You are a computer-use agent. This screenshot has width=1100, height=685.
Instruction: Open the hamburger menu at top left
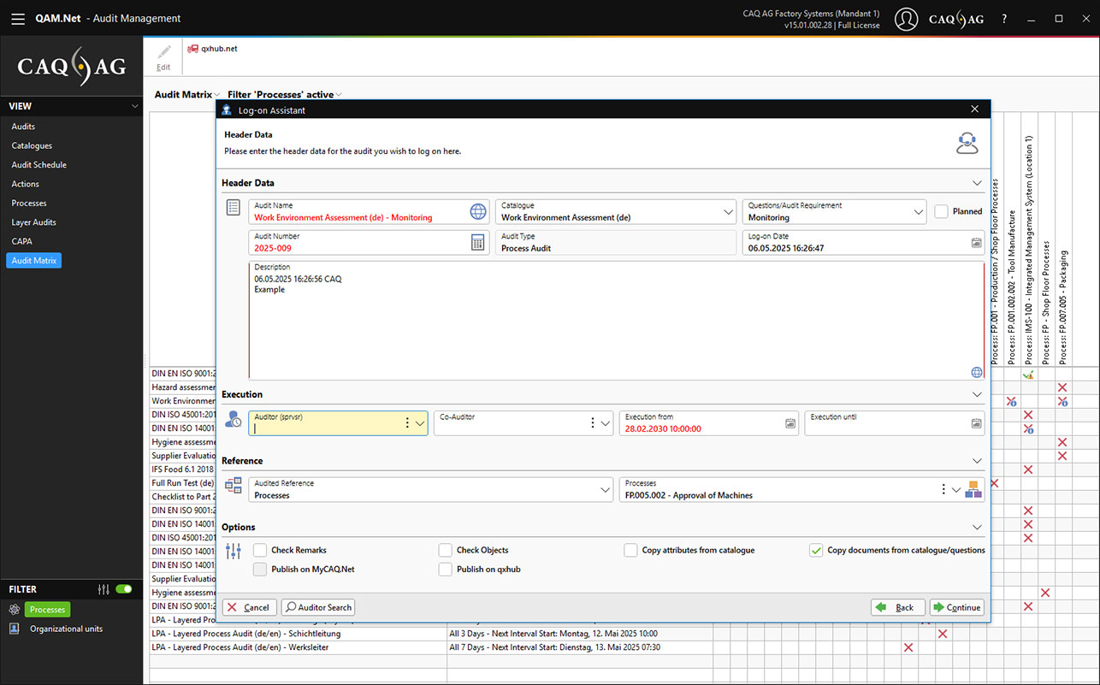pyautogui.click(x=18, y=19)
